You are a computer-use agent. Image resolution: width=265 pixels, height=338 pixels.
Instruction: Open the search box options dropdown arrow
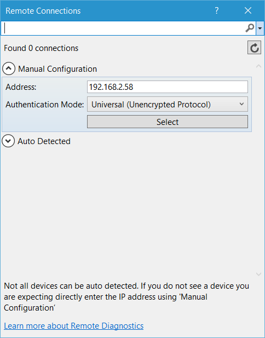[260, 28]
